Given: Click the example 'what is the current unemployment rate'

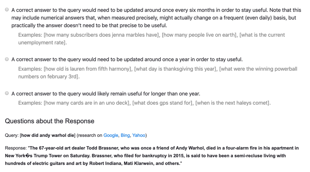Looking at the screenshot, I should [x=151, y=39].
